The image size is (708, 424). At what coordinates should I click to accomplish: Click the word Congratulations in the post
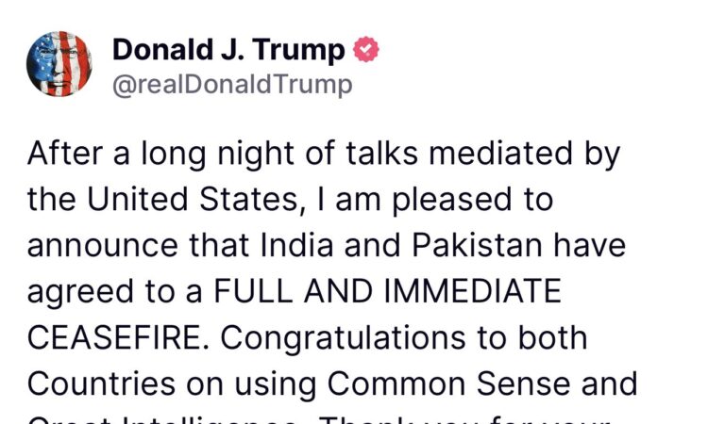(343, 337)
